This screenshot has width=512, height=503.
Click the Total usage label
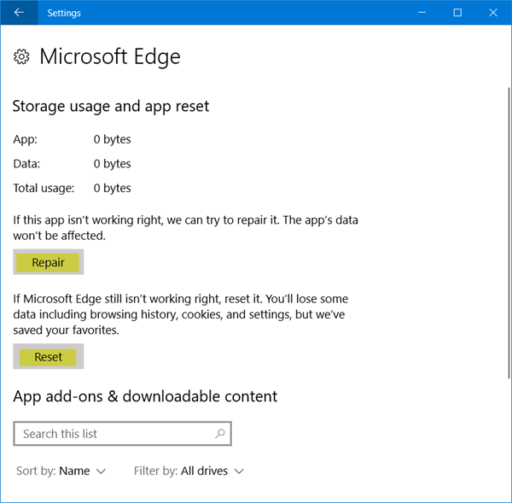click(44, 188)
